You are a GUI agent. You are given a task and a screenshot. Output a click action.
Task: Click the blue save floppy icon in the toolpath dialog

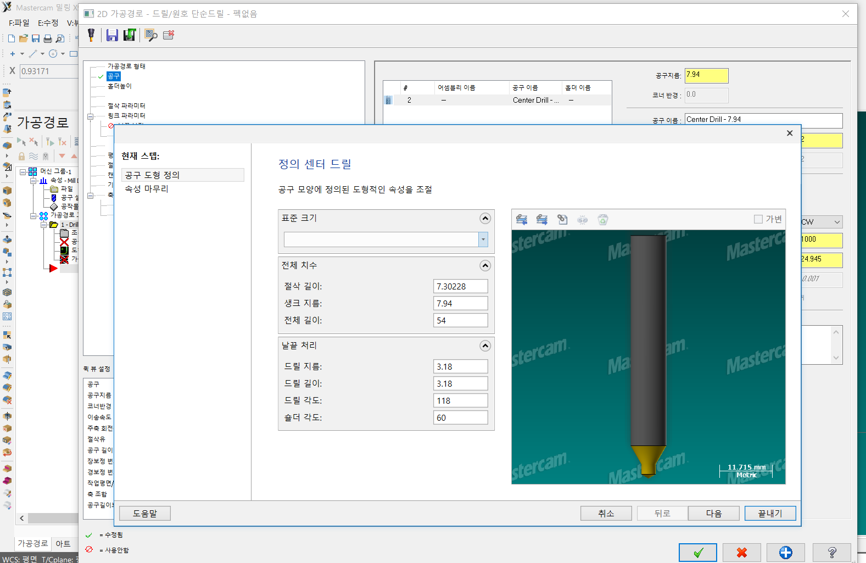pos(112,35)
